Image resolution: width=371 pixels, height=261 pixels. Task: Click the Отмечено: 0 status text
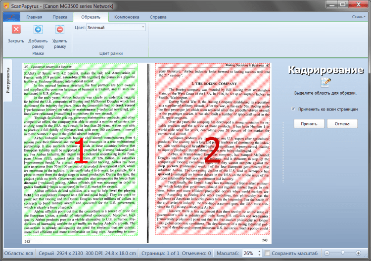[196, 253]
